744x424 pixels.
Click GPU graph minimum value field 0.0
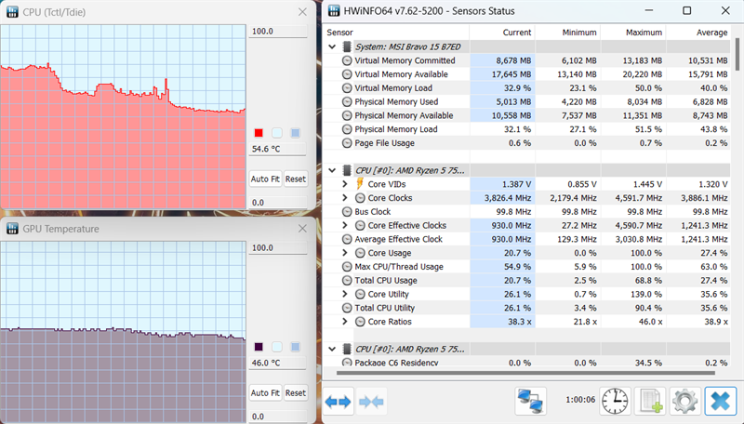(278, 417)
